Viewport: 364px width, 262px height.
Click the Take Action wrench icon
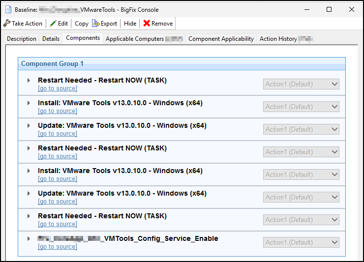7,23
